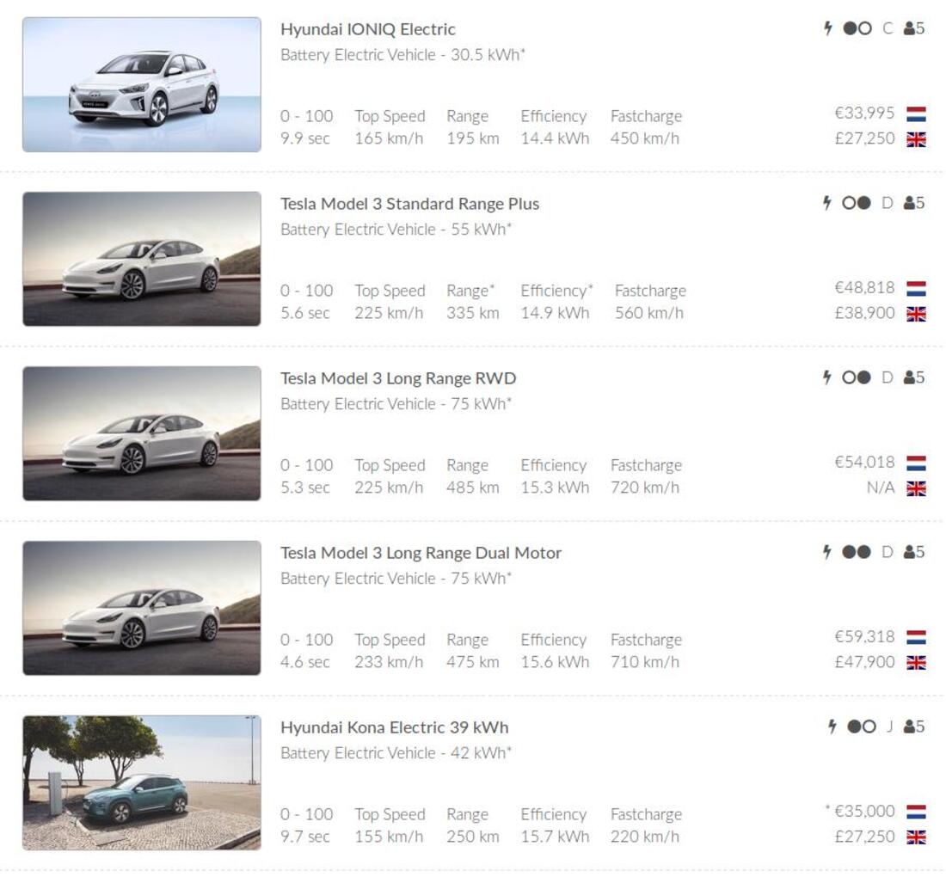Click the €35,000 price for Hyundai Kona
946x877 pixels.
pyautogui.click(x=864, y=812)
